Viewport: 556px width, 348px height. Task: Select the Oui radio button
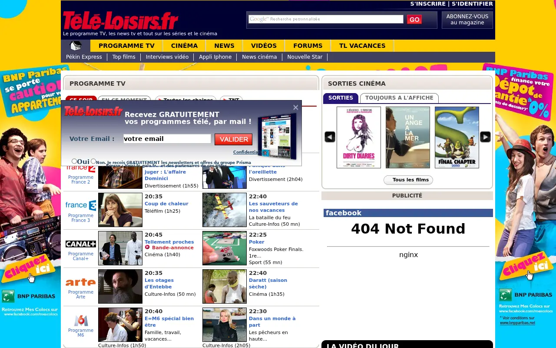tap(74, 161)
